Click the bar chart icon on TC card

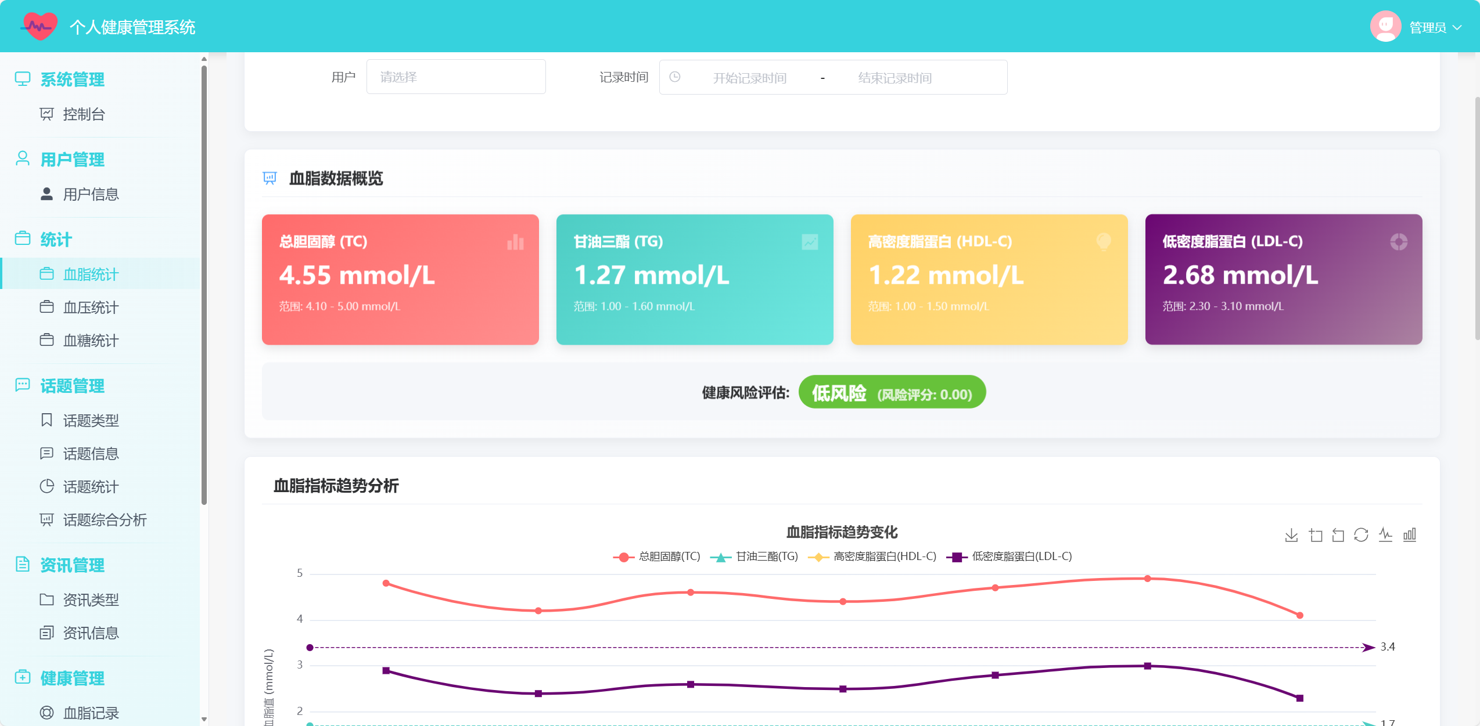coord(515,241)
